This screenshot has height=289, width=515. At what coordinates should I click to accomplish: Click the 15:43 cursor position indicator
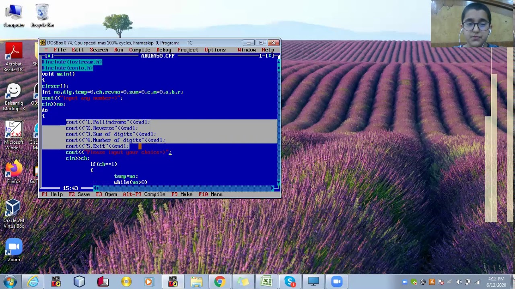point(70,188)
